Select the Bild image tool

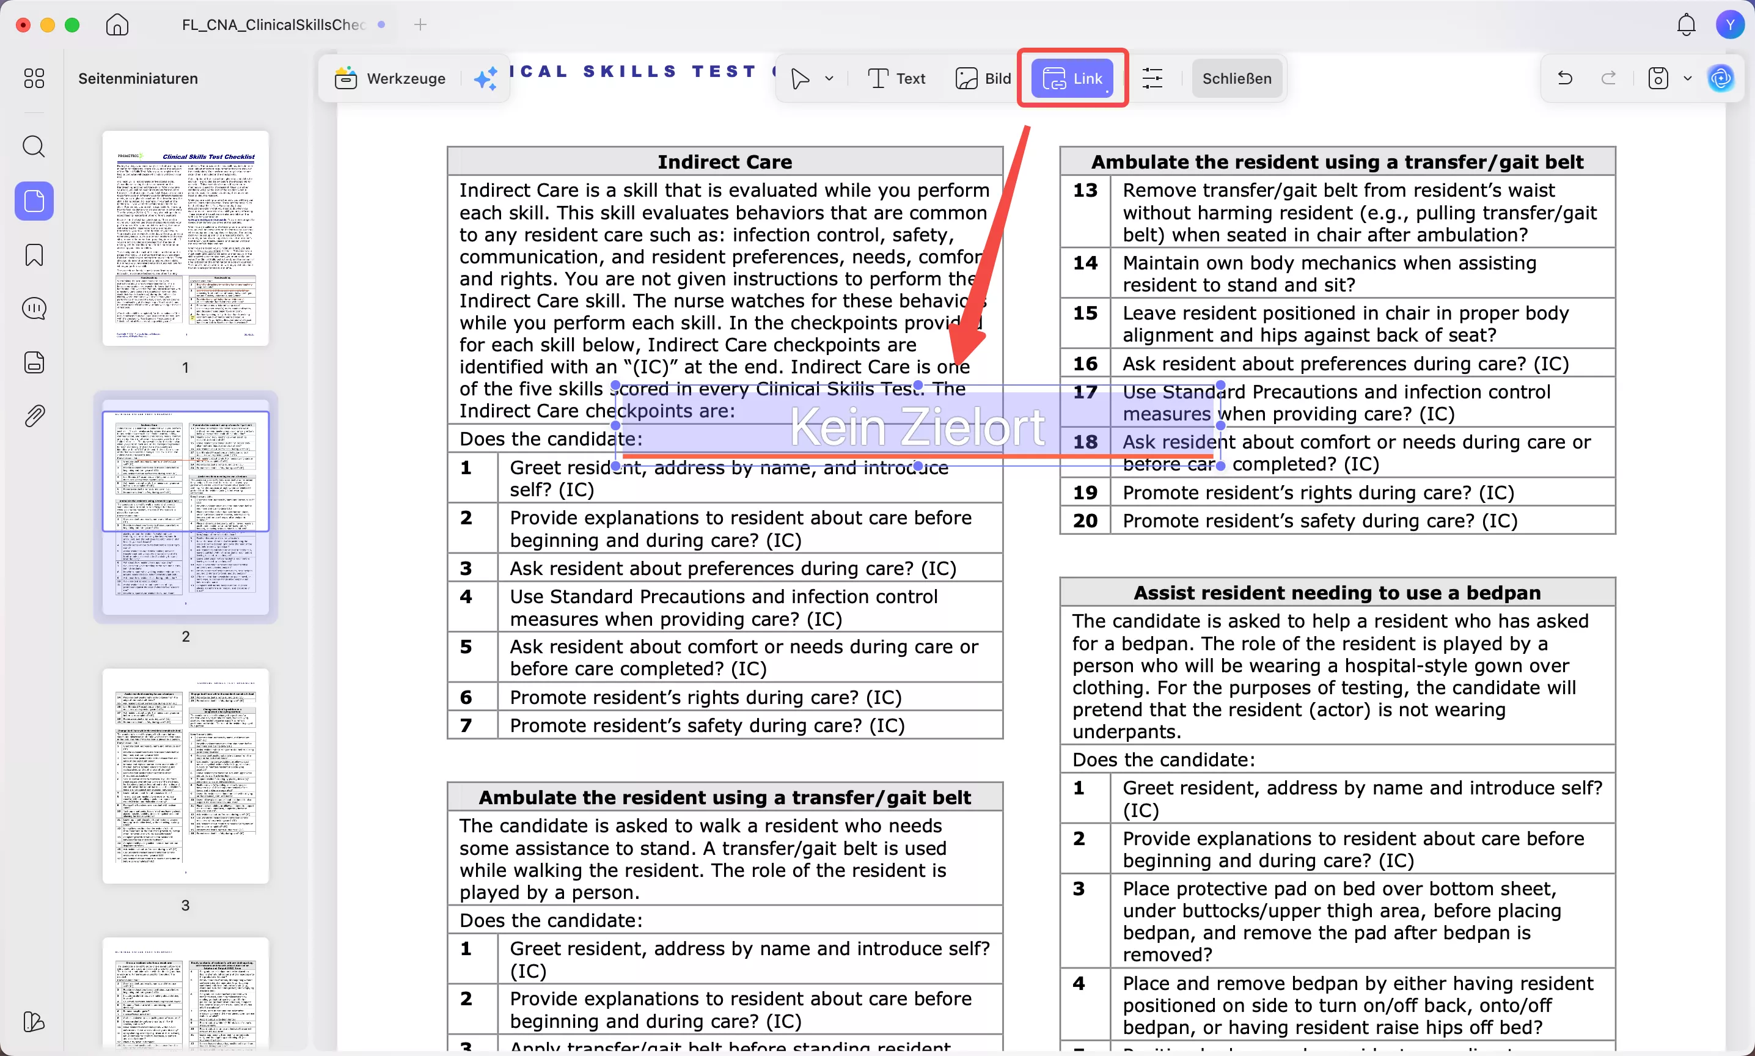(983, 78)
